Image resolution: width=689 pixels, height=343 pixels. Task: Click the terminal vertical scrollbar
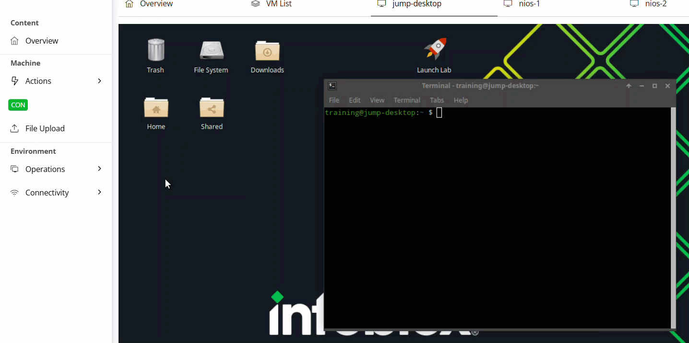tap(673, 218)
